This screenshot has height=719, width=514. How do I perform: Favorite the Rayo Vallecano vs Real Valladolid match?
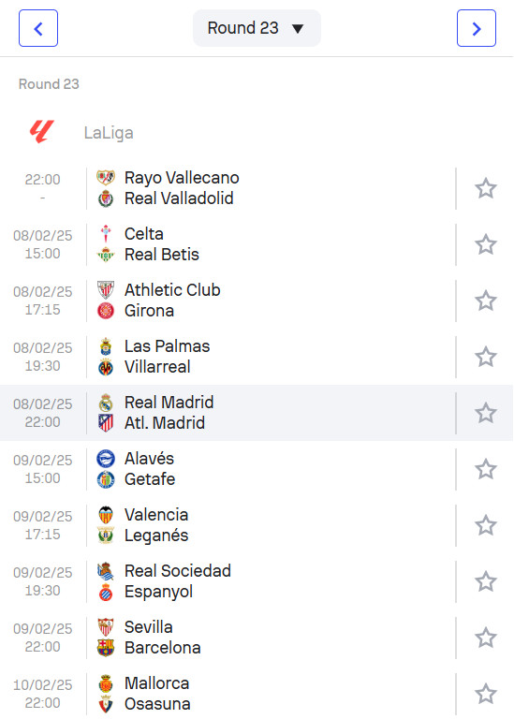tap(486, 188)
